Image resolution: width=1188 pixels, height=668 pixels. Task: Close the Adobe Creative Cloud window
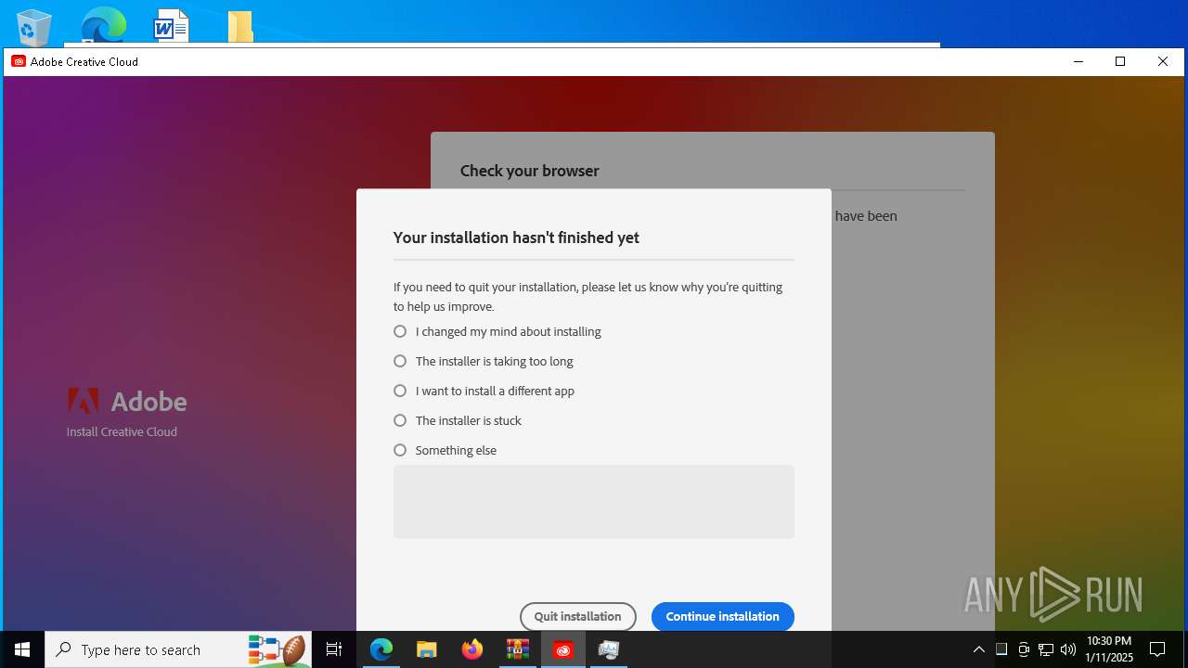click(1163, 61)
